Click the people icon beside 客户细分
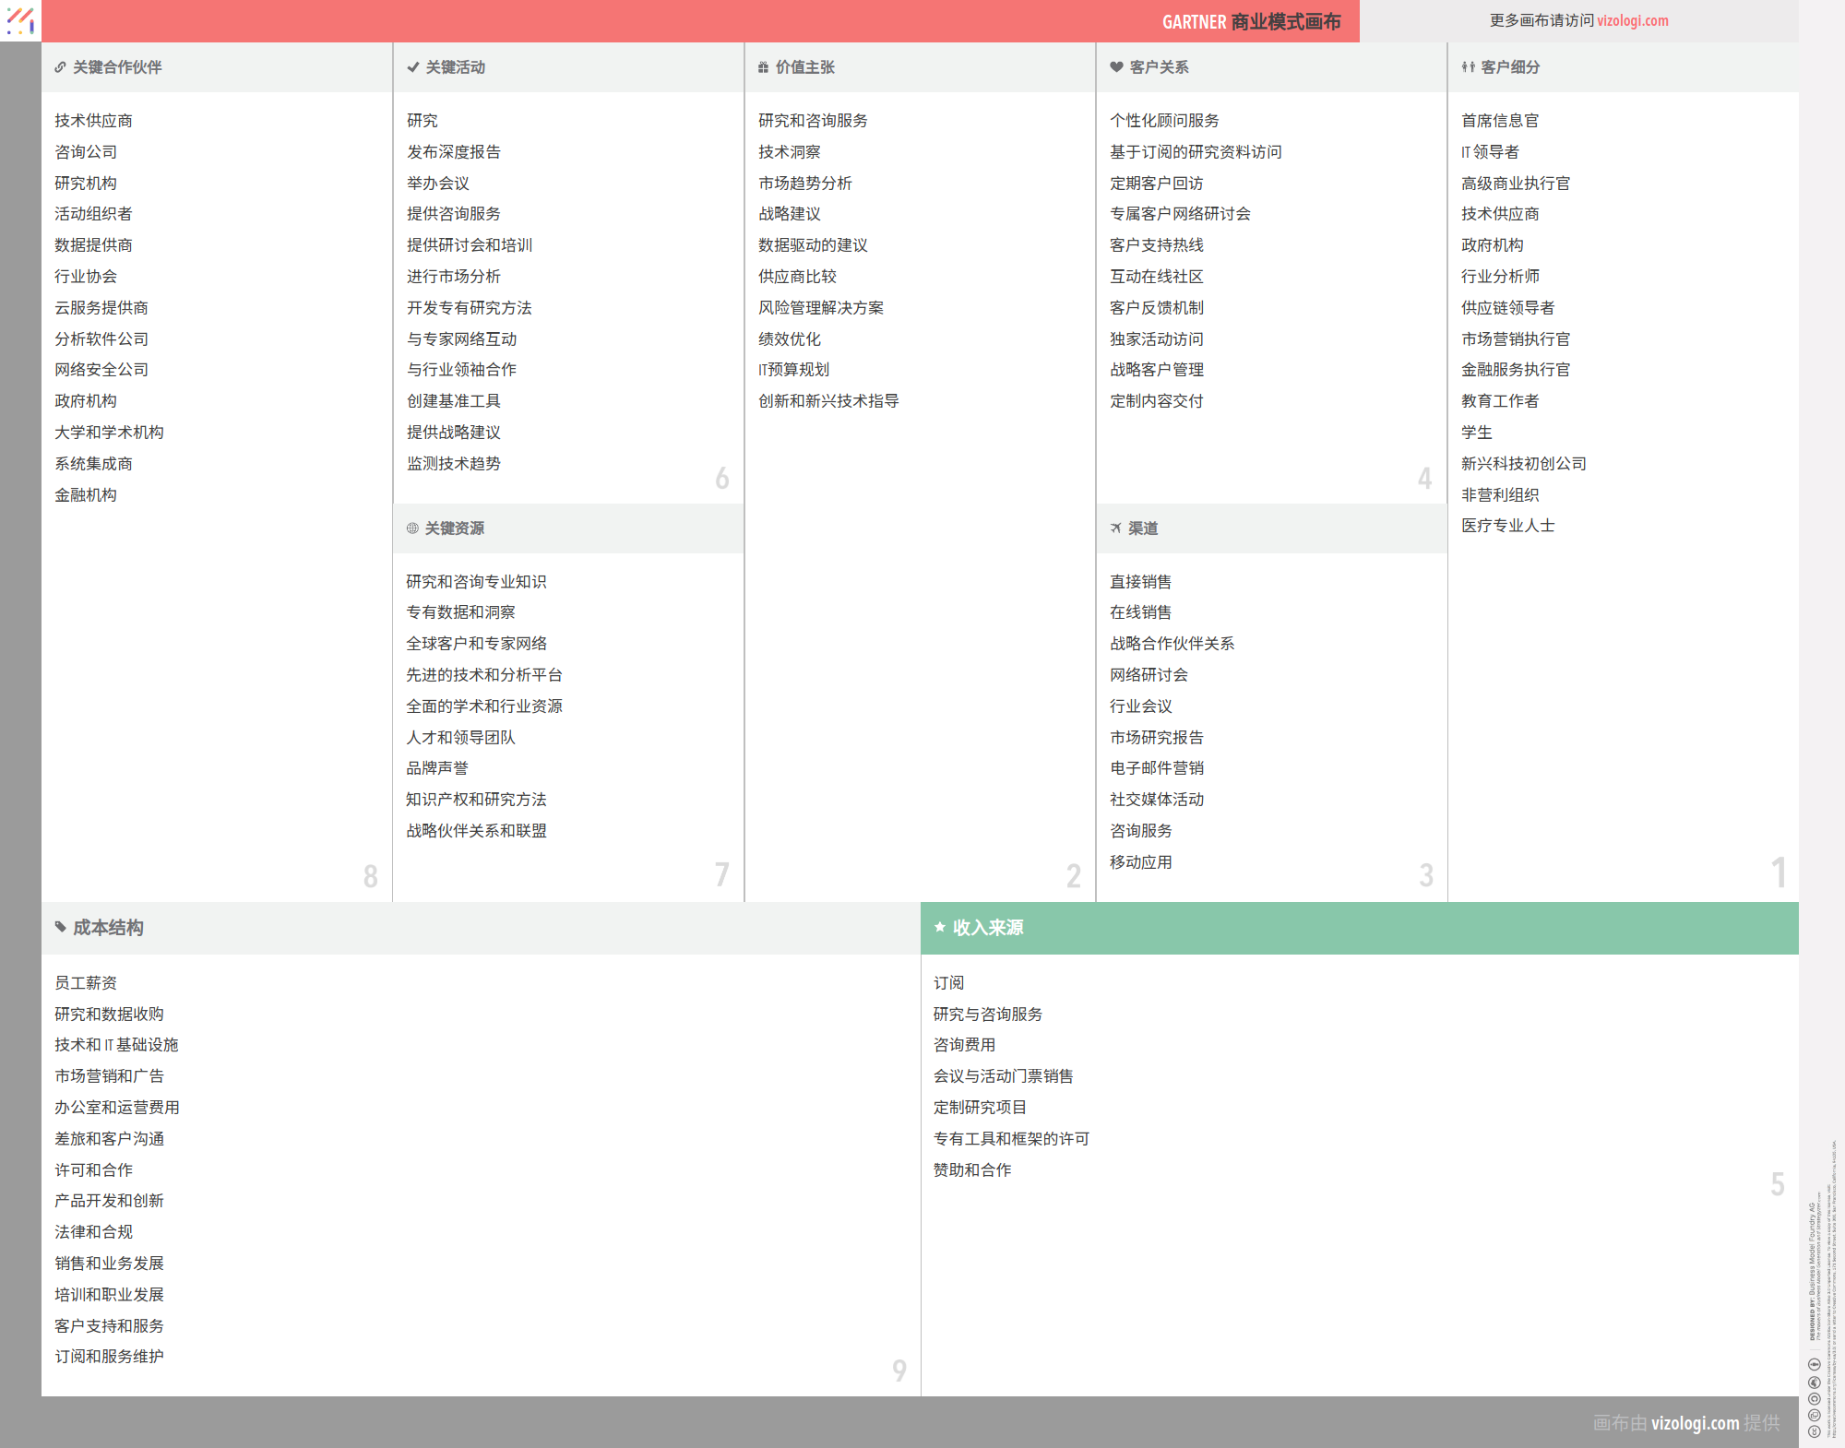Viewport: 1845px width, 1448px height. 1468,67
